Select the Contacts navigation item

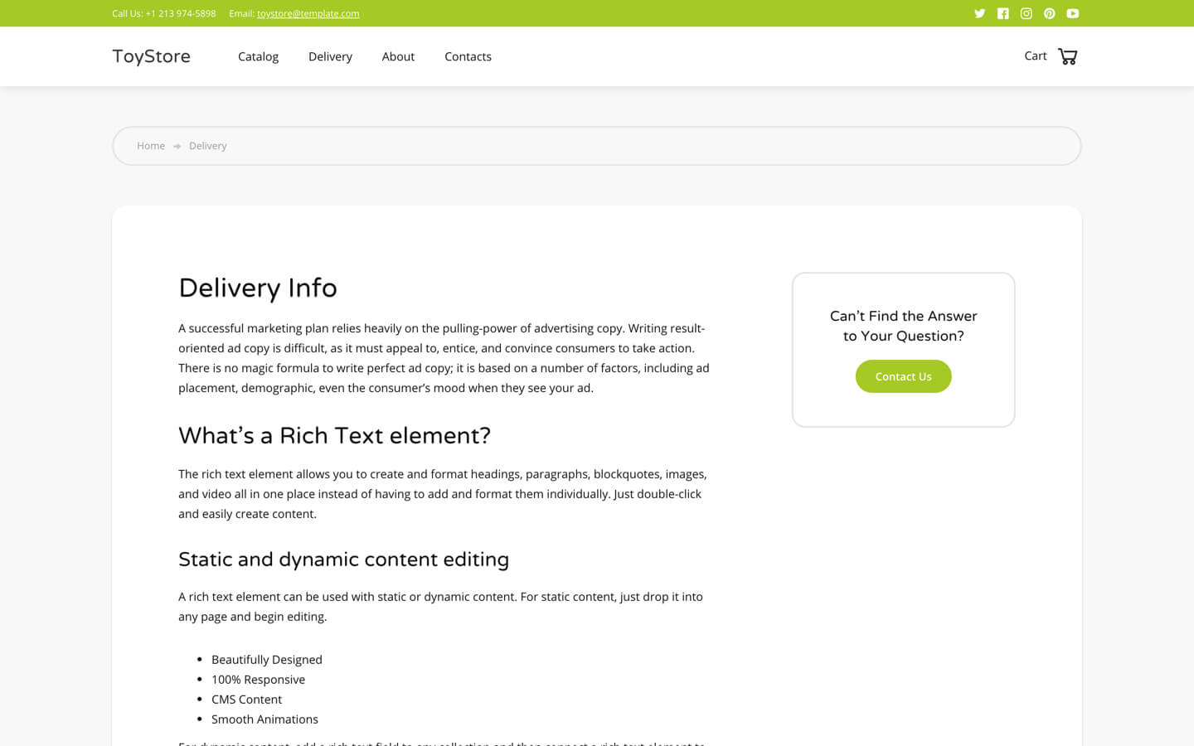point(468,56)
